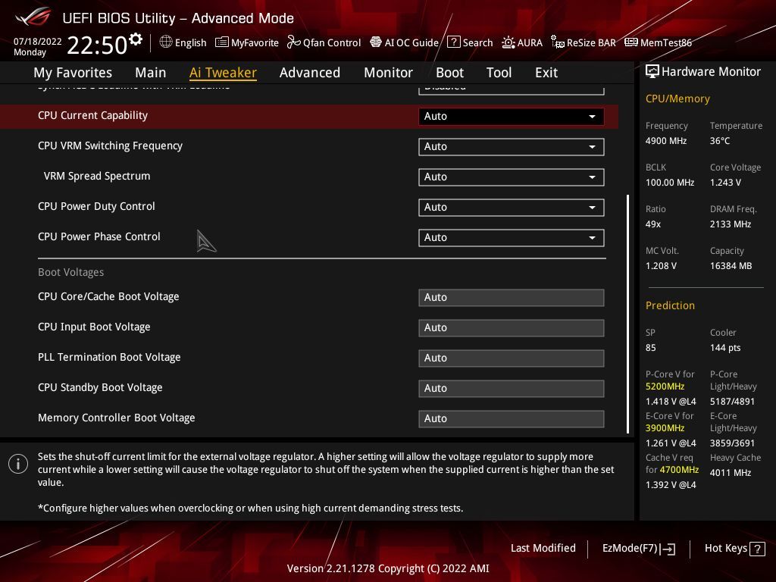Select the VRM Spread Spectrum label
The width and height of the screenshot is (776, 582).
pyautogui.click(x=96, y=176)
